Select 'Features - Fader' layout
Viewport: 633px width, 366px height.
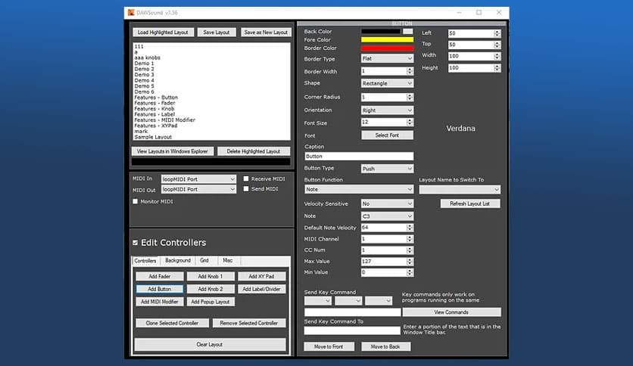[x=154, y=103]
